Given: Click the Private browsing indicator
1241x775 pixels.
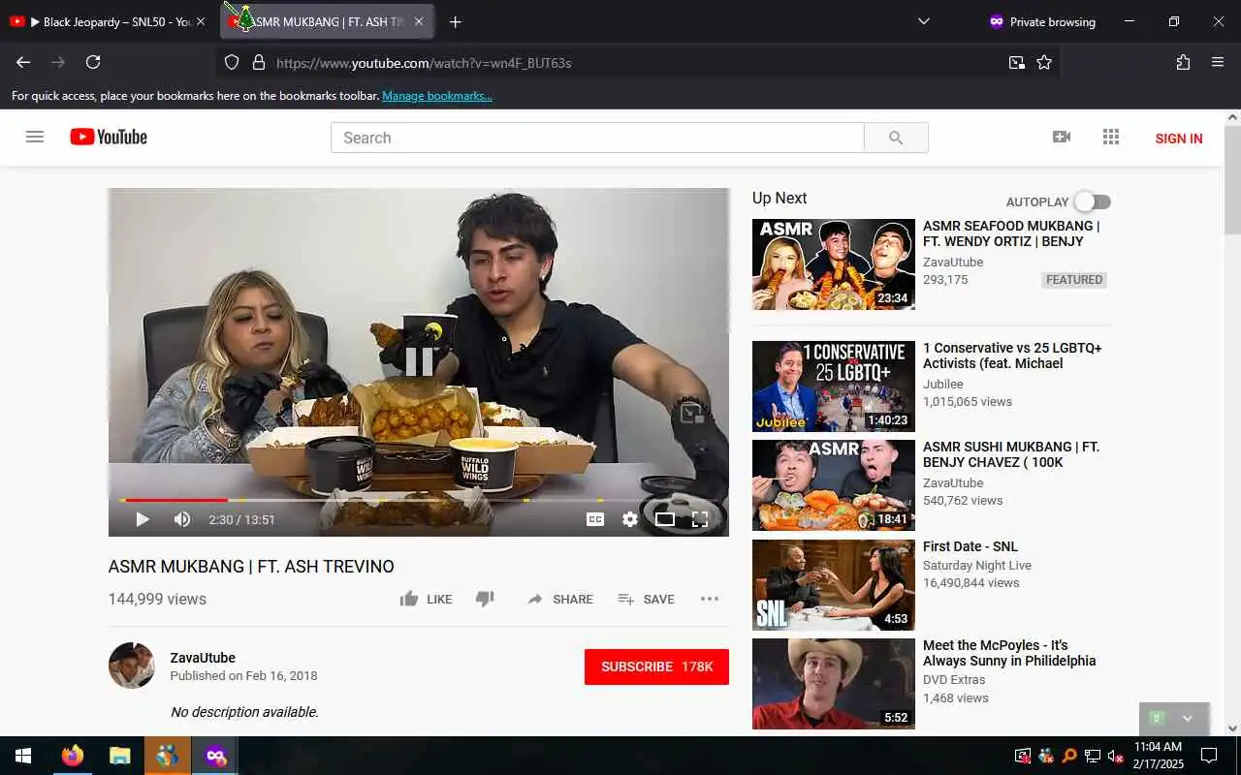Looking at the screenshot, I should [x=1041, y=21].
